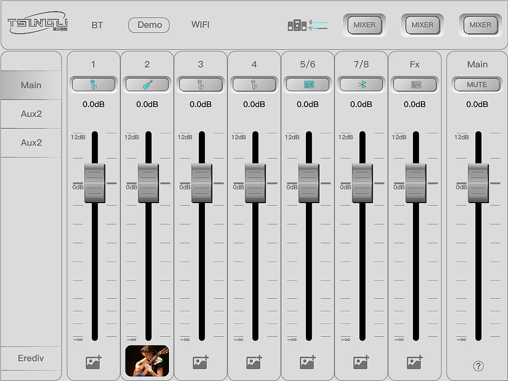
Task: Click the Tsingli logo
Action: 37,23
